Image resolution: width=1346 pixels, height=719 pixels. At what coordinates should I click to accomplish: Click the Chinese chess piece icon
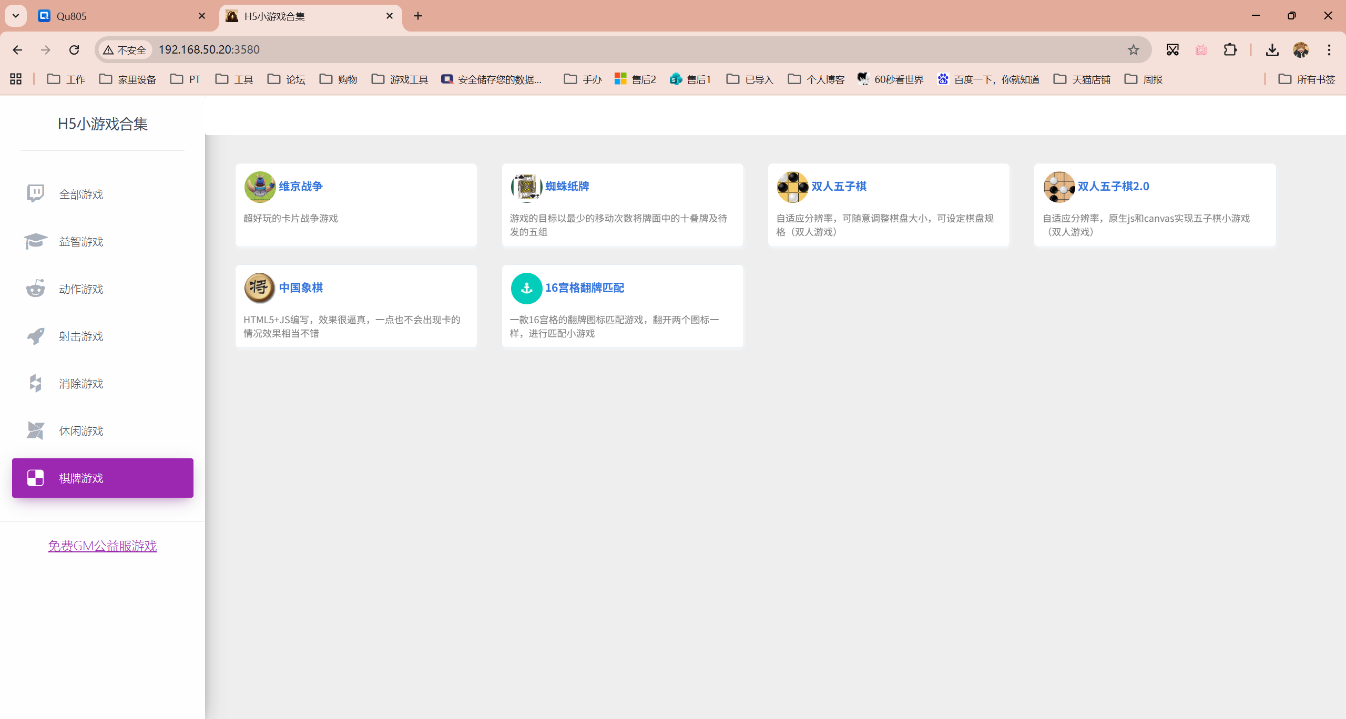(260, 288)
